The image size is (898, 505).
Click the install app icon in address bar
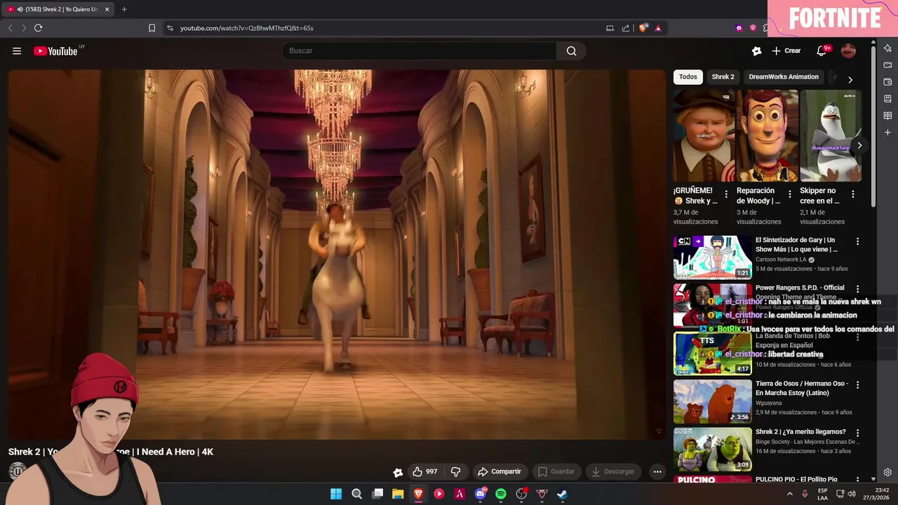coord(610,28)
